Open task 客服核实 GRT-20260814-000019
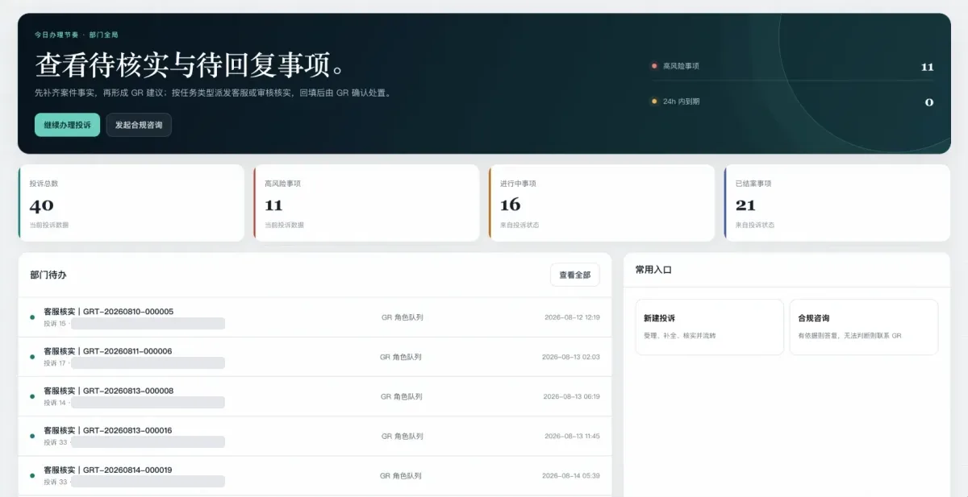The height and width of the screenshot is (497, 968). pyautogui.click(x=315, y=475)
